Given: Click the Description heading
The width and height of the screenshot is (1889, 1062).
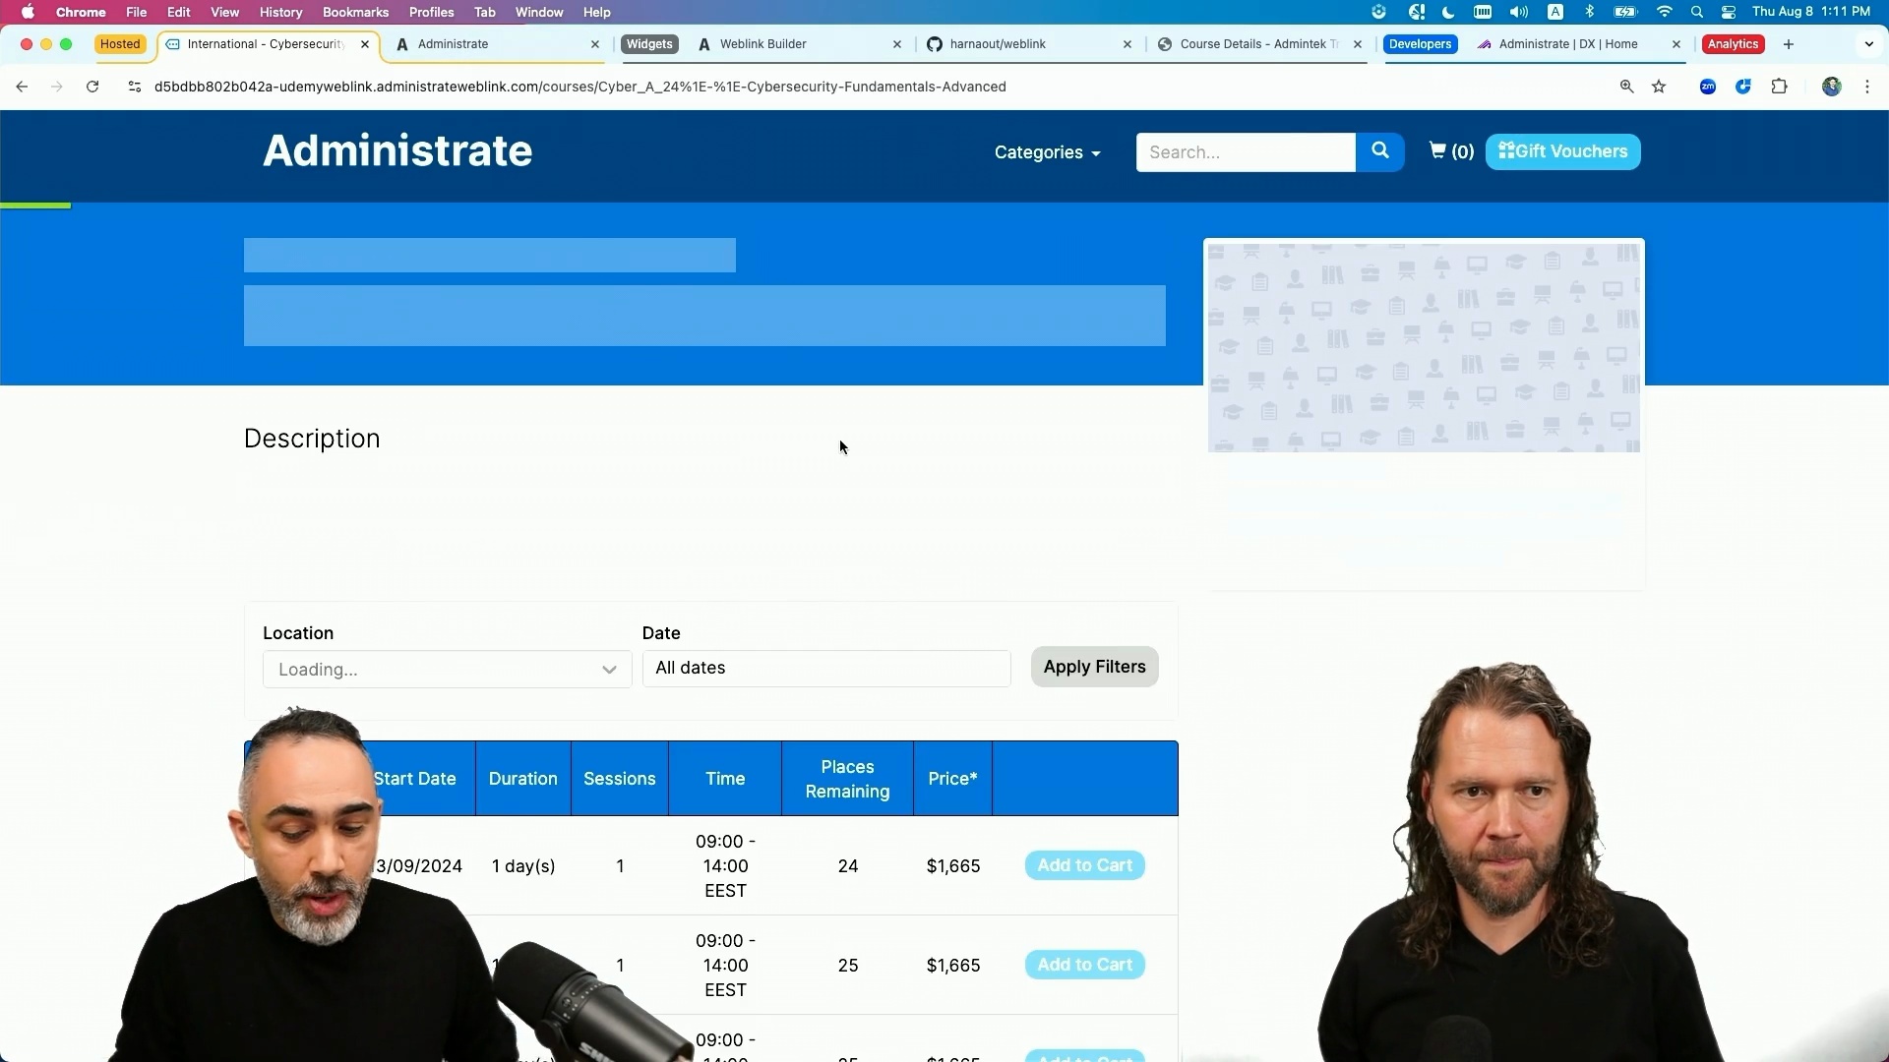Looking at the screenshot, I should tap(312, 439).
